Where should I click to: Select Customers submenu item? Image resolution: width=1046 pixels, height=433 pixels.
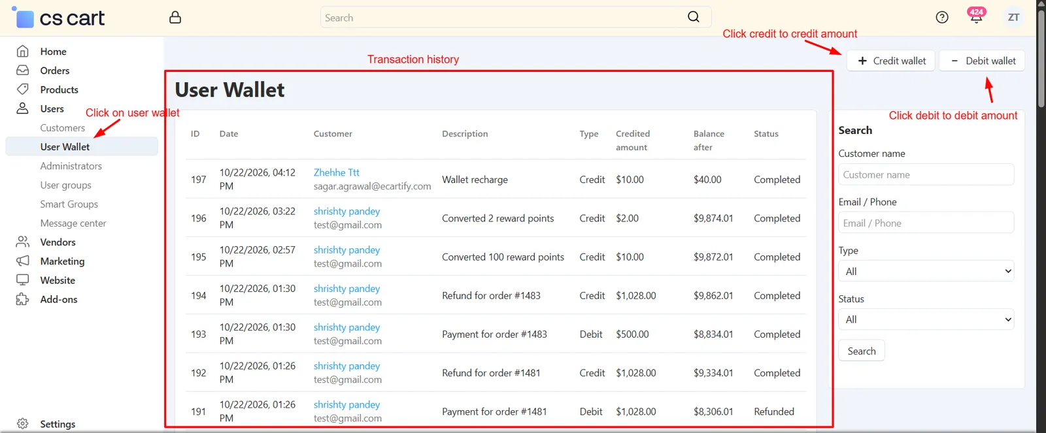(x=62, y=128)
